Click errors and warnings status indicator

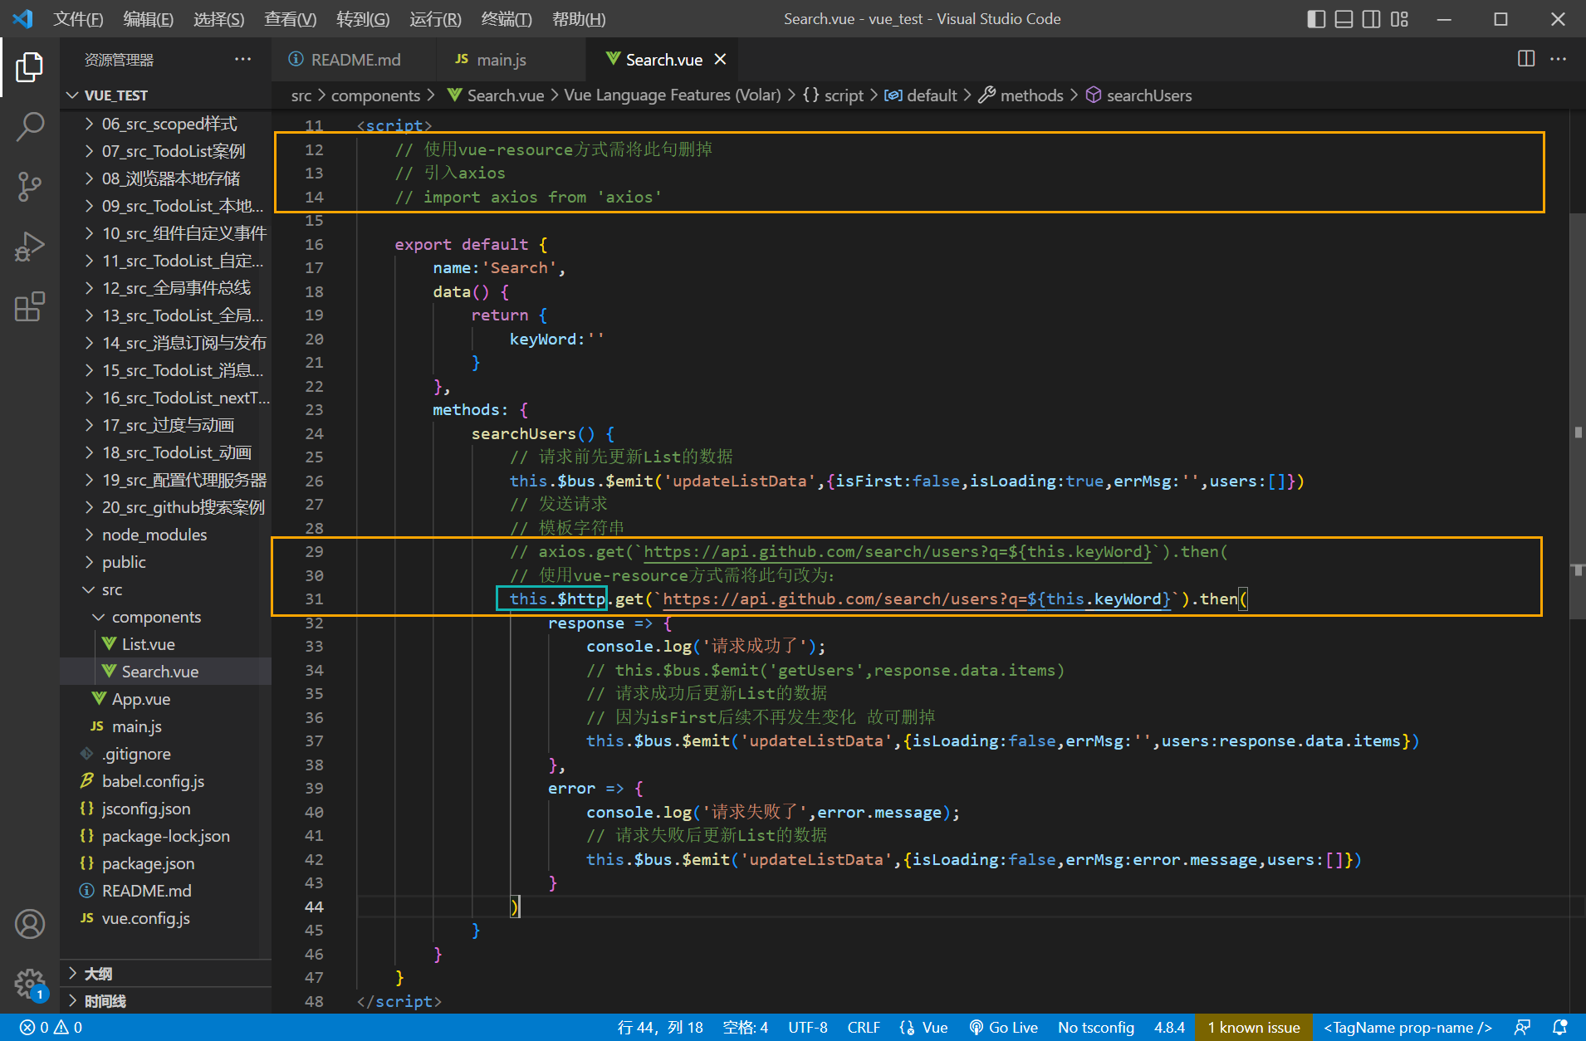[51, 1028]
